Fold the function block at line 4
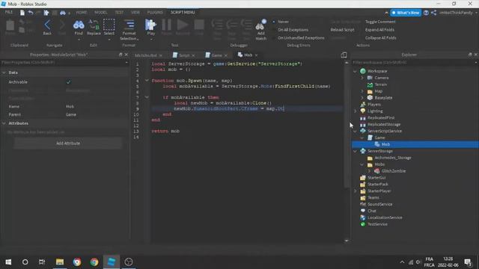479x269 pixels. coord(147,81)
